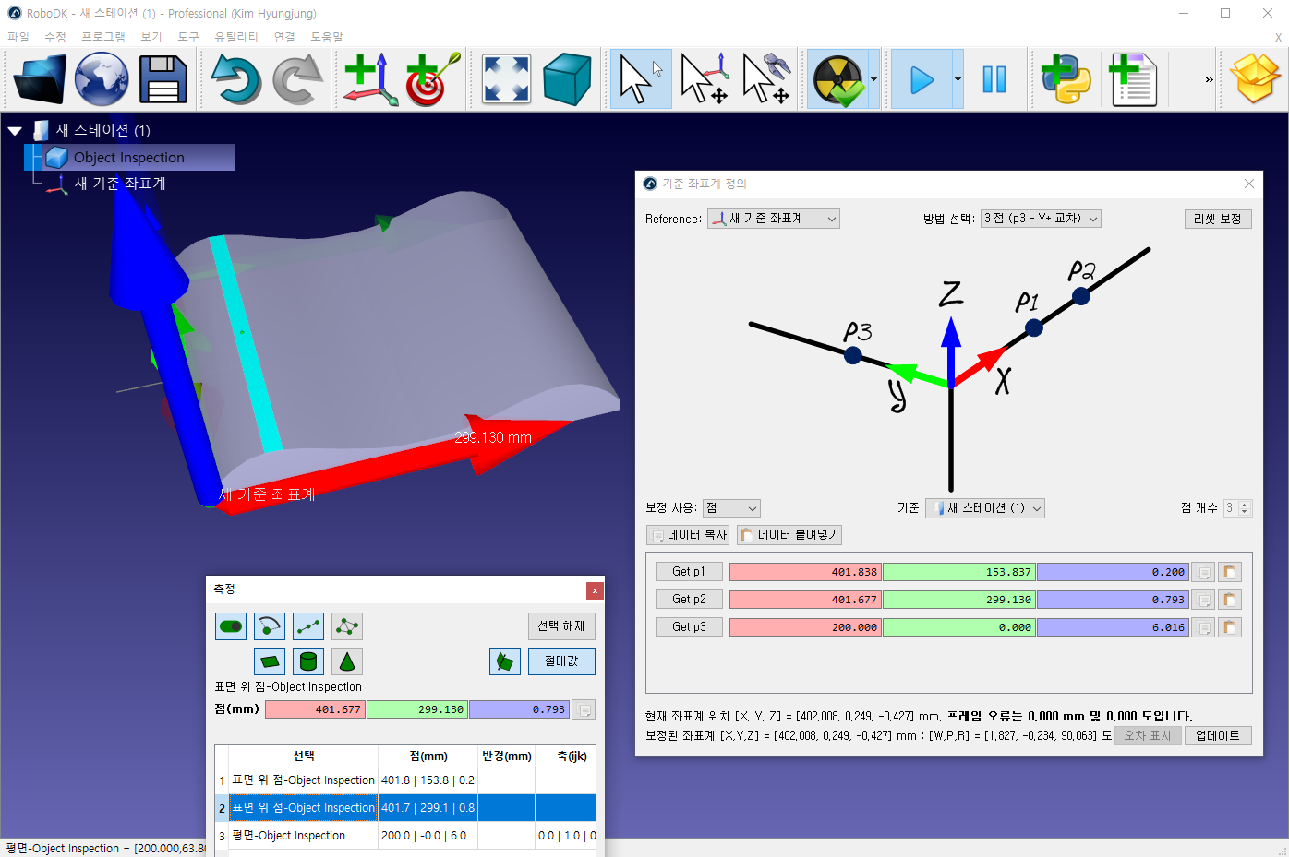The height and width of the screenshot is (857, 1289).
Task: Open the 보기 menu
Action: point(151,37)
